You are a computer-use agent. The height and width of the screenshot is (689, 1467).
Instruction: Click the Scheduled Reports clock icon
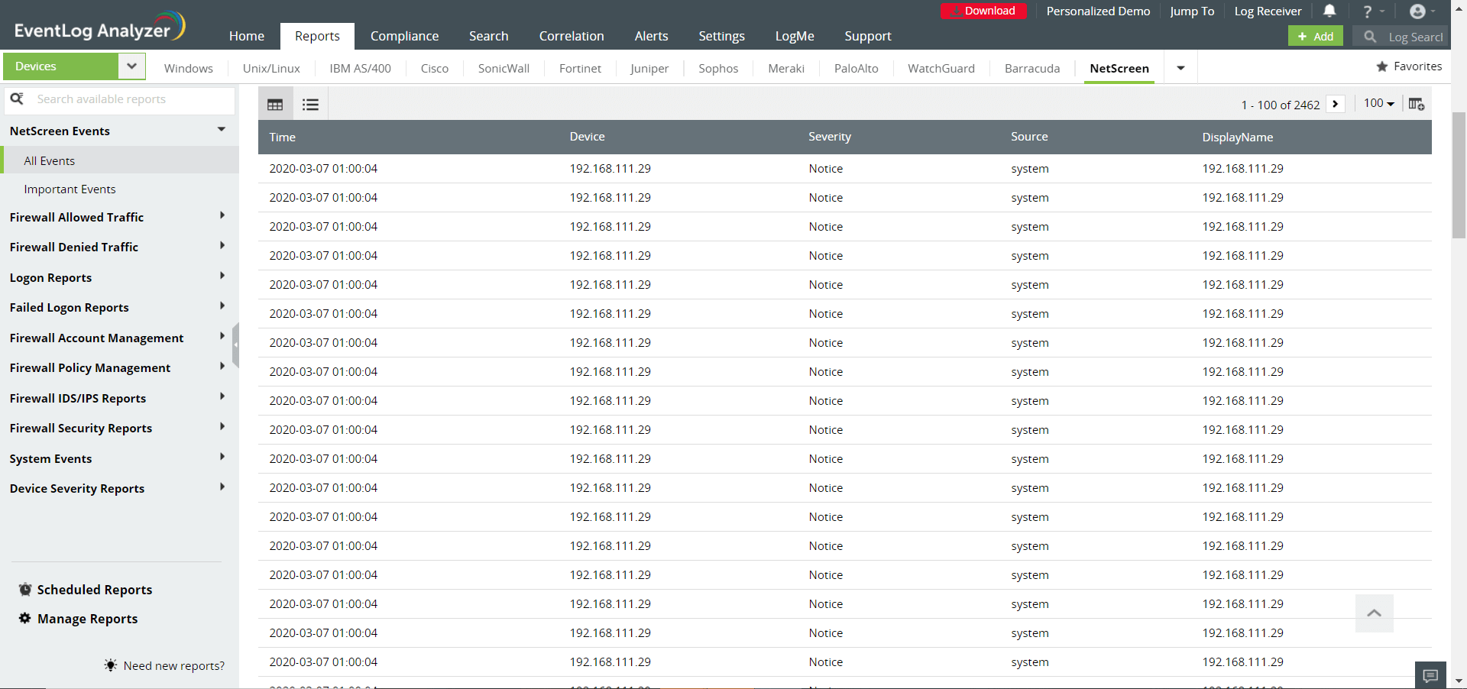click(25, 589)
